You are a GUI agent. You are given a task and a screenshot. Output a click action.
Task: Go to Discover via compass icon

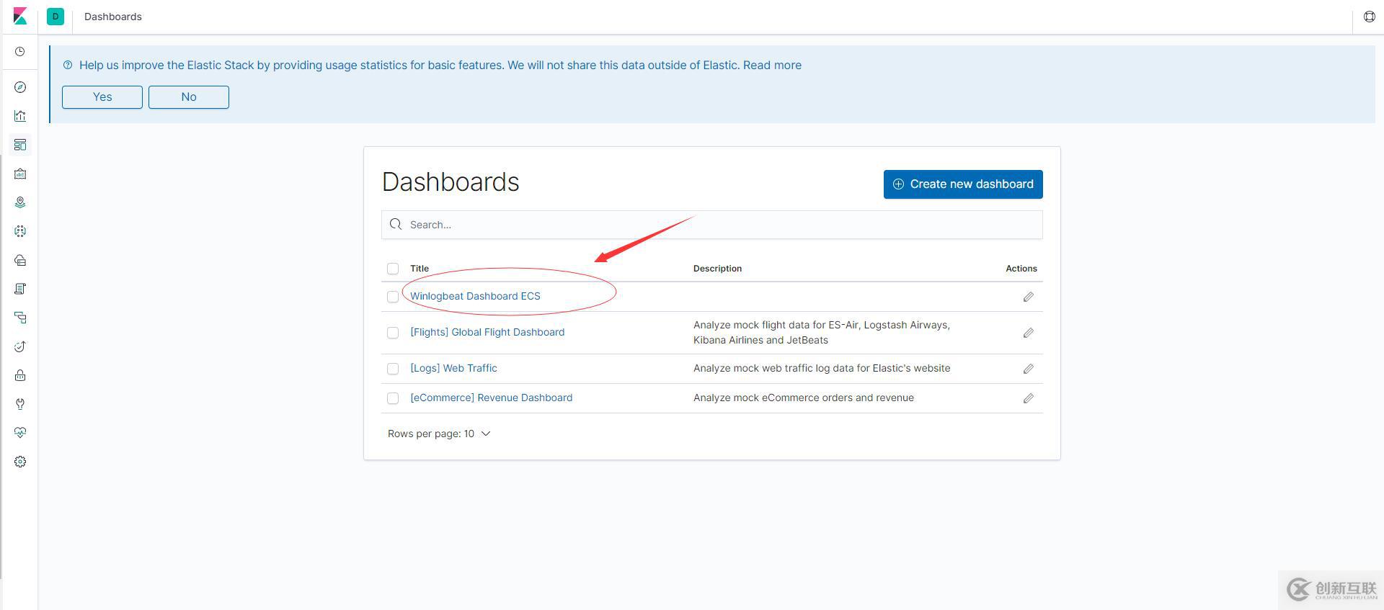click(20, 87)
